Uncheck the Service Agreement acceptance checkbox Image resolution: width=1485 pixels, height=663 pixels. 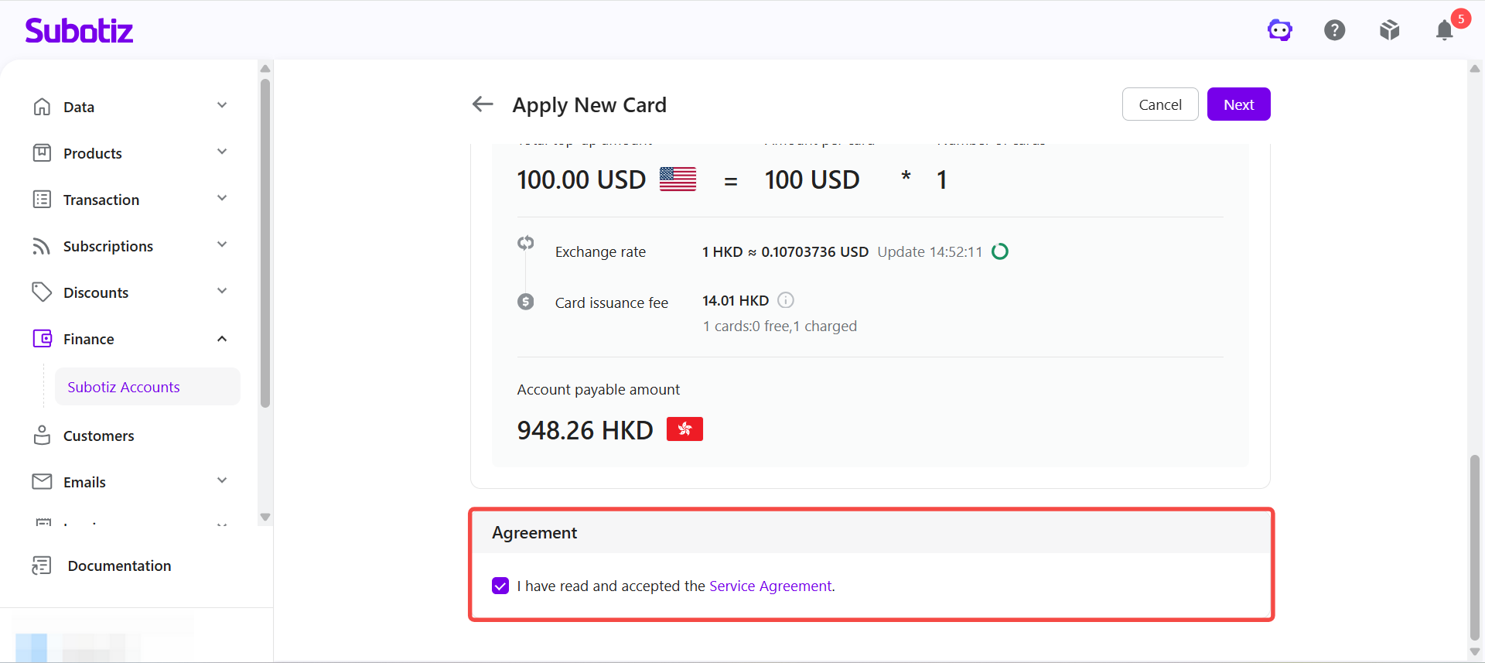(x=500, y=586)
